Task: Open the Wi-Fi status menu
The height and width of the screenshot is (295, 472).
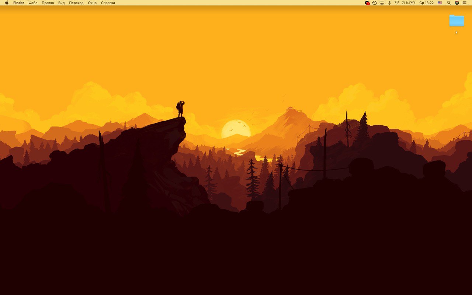Action: (397, 3)
